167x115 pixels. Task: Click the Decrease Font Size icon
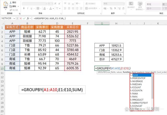pyautogui.click(x=59, y=4)
